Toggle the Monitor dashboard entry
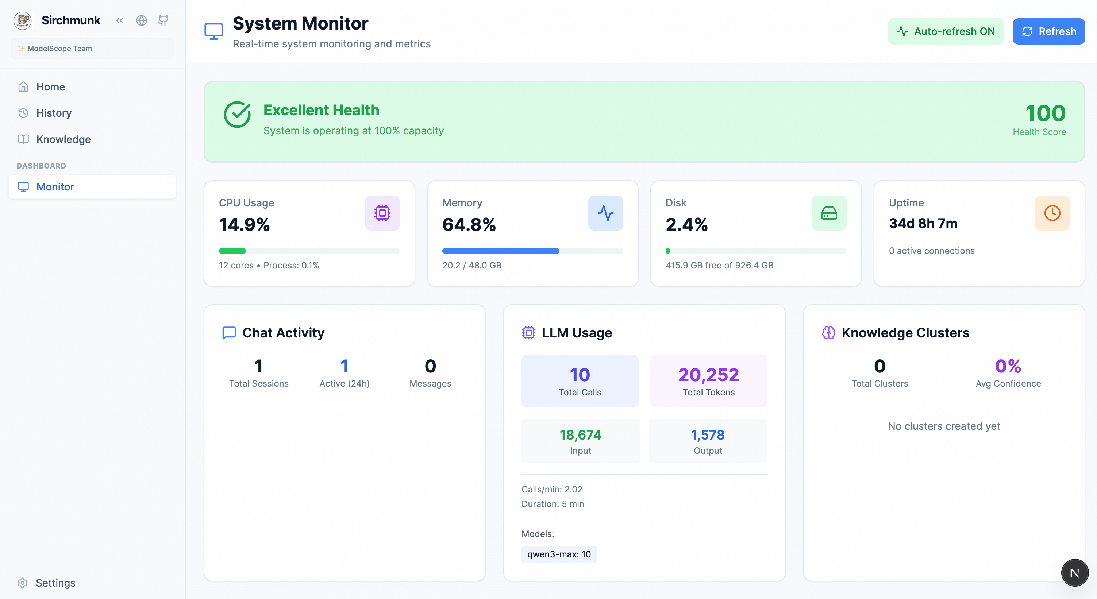This screenshot has height=599, width=1097. tap(55, 186)
